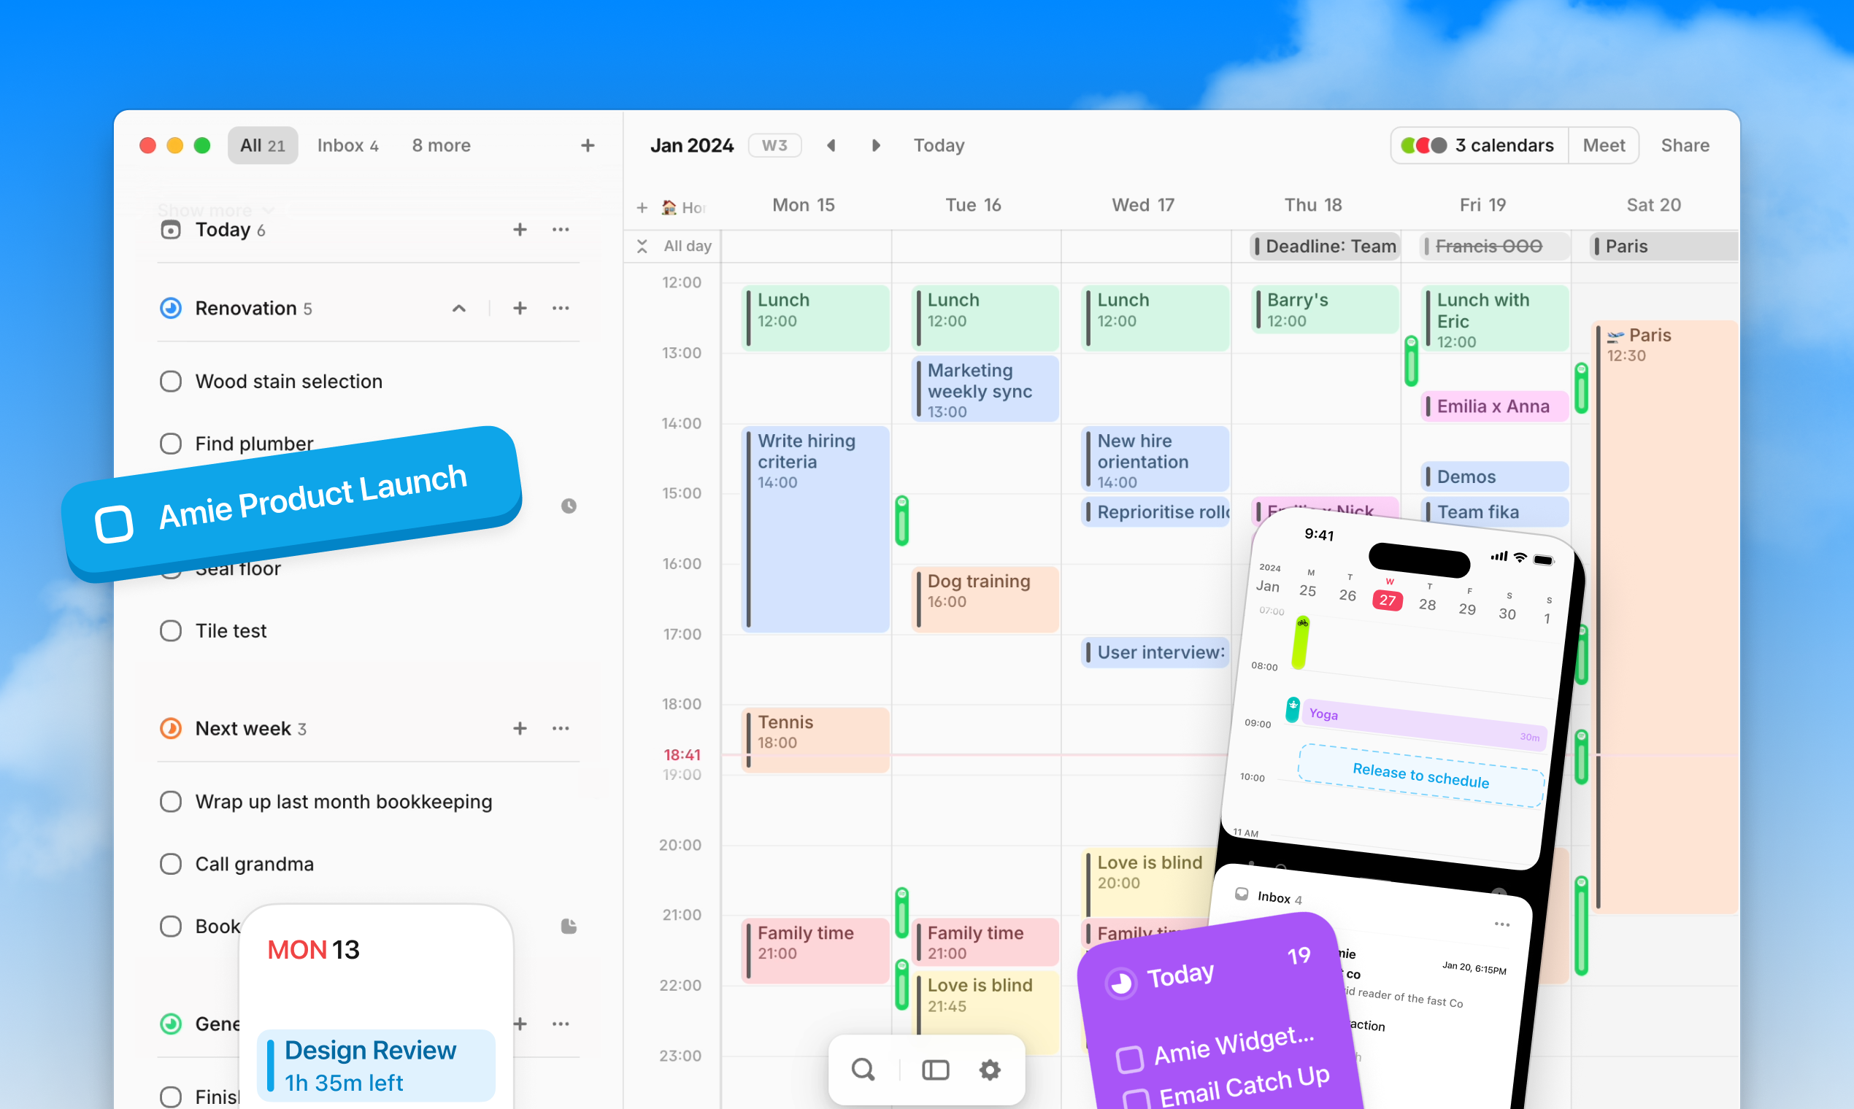This screenshot has width=1854, height=1109.
Task: Click the Meet button in calendar header
Action: point(1604,145)
